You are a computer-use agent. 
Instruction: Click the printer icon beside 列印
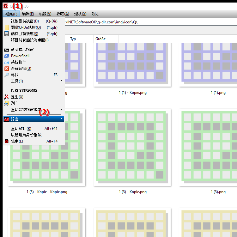(7, 103)
